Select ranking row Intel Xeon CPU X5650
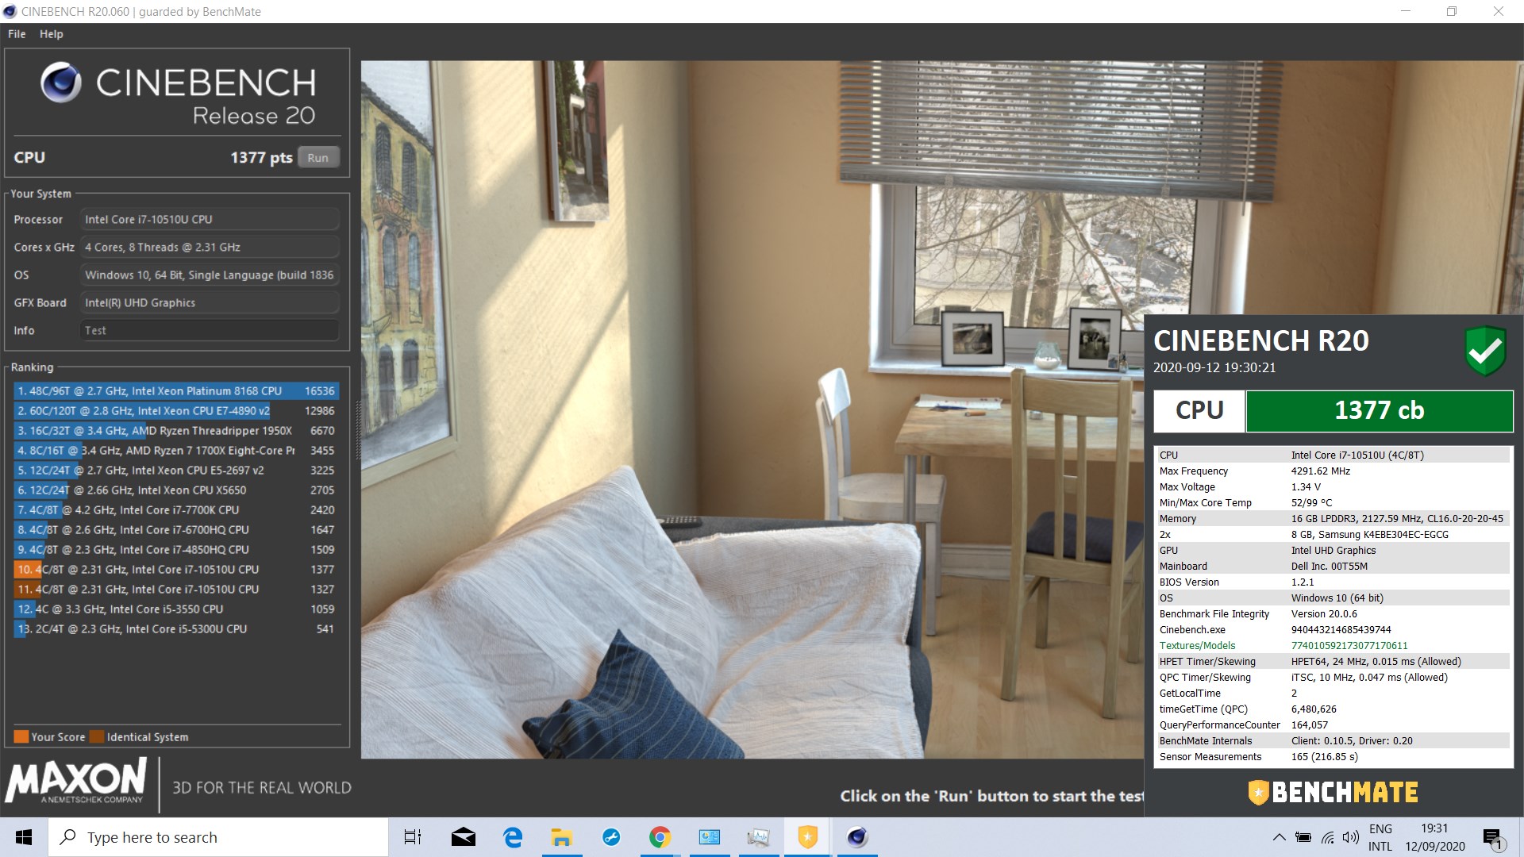The width and height of the screenshot is (1524, 857). pyautogui.click(x=176, y=490)
